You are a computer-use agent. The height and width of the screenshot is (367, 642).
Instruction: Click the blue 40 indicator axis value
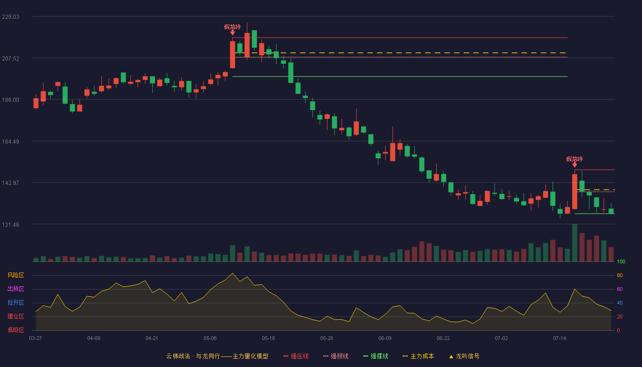tap(620, 303)
